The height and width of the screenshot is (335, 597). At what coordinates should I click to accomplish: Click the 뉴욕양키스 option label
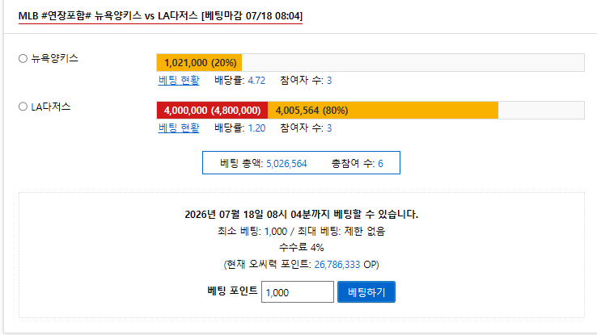54,58
